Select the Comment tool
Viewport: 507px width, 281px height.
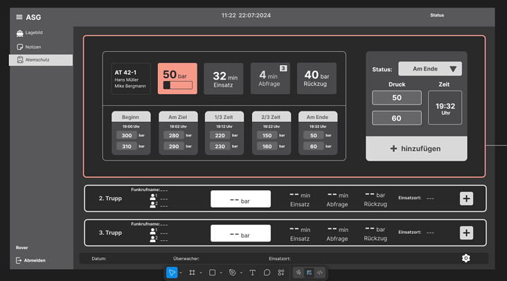267,273
